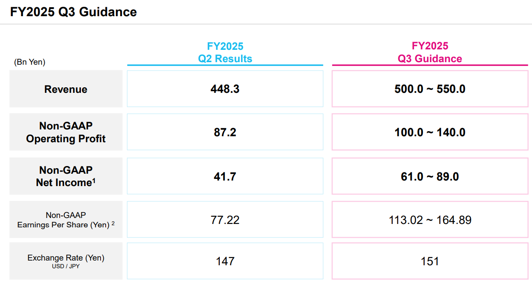Click the Q3 guidance exchange rate 151
Image resolution: width=532 pixels, height=281 pixels.
coord(430,261)
